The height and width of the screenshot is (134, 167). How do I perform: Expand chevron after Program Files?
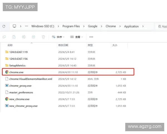point(84,26)
